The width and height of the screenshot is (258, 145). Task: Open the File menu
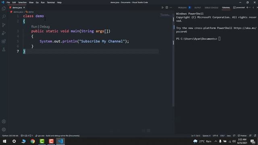(x=8, y=2)
